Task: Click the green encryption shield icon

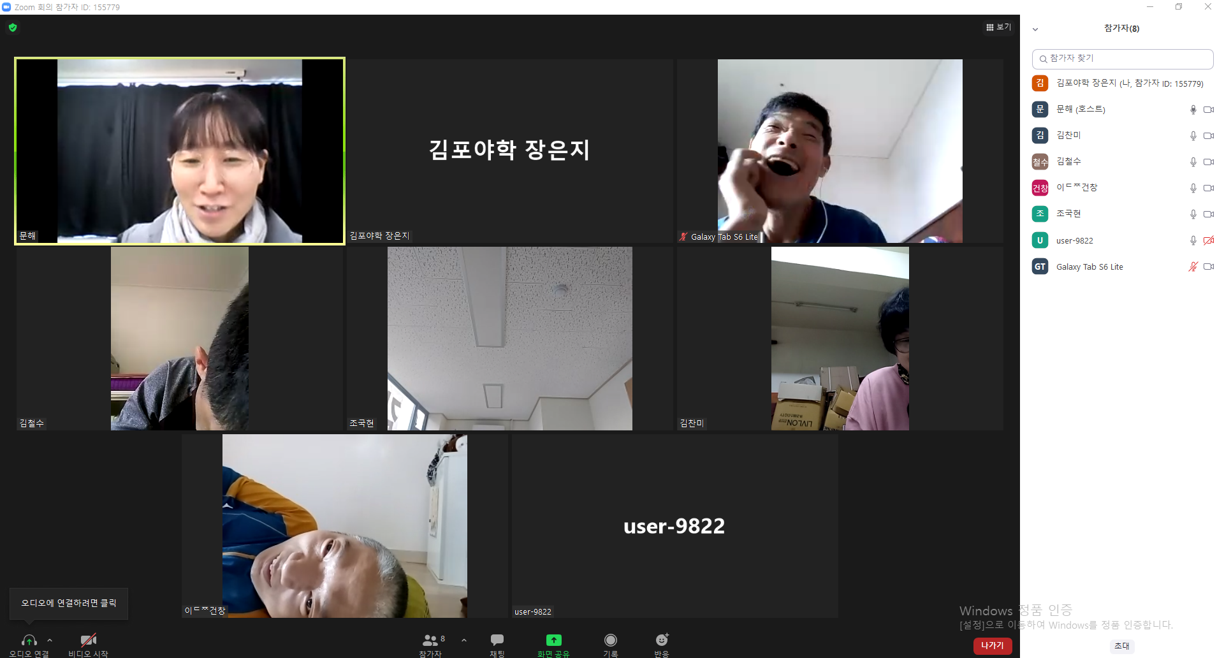Action: click(13, 27)
